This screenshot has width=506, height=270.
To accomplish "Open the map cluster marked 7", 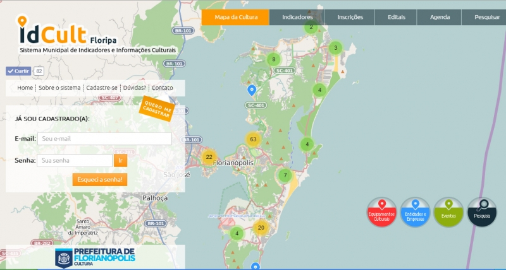I will click(x=285, y=175).
